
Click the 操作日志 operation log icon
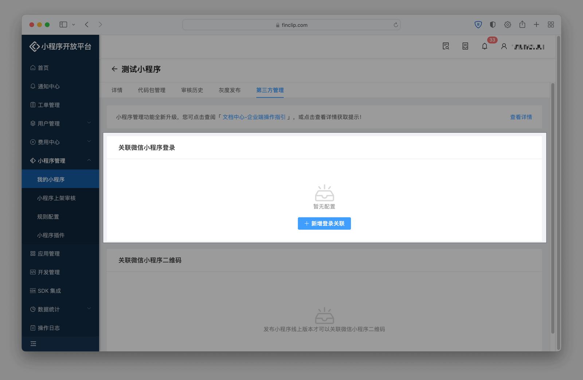(x=33, y=328)
